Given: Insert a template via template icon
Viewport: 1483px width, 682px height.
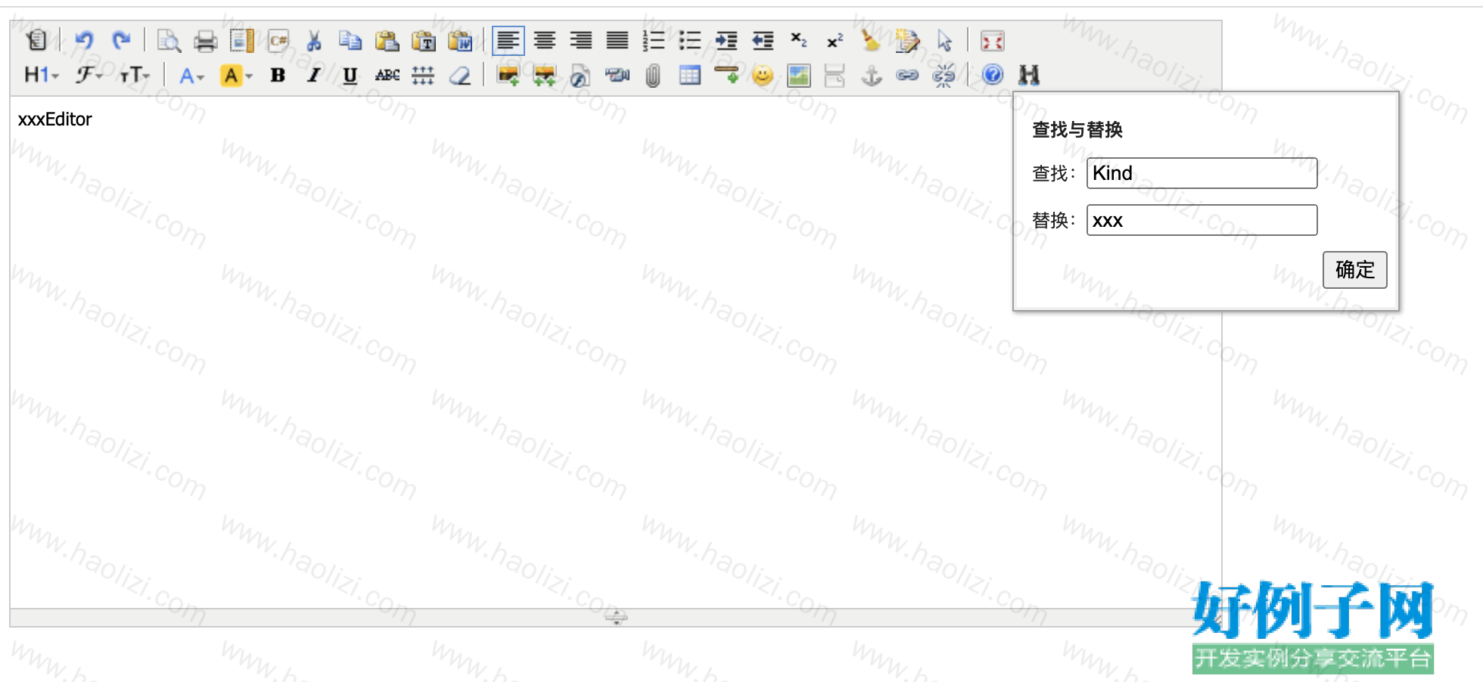Looking at the screenshot, I should [241, 40].
